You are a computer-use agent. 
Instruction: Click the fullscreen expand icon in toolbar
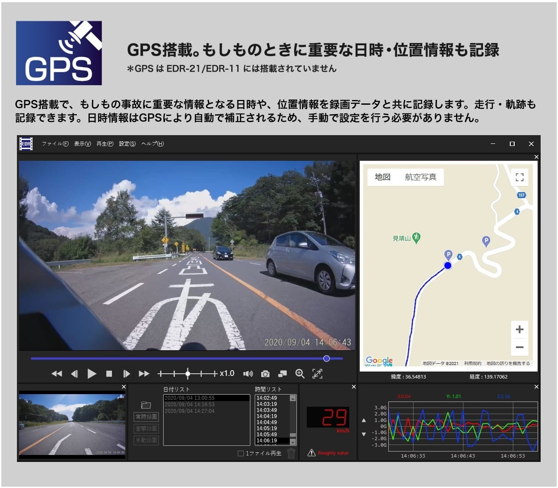317,374
